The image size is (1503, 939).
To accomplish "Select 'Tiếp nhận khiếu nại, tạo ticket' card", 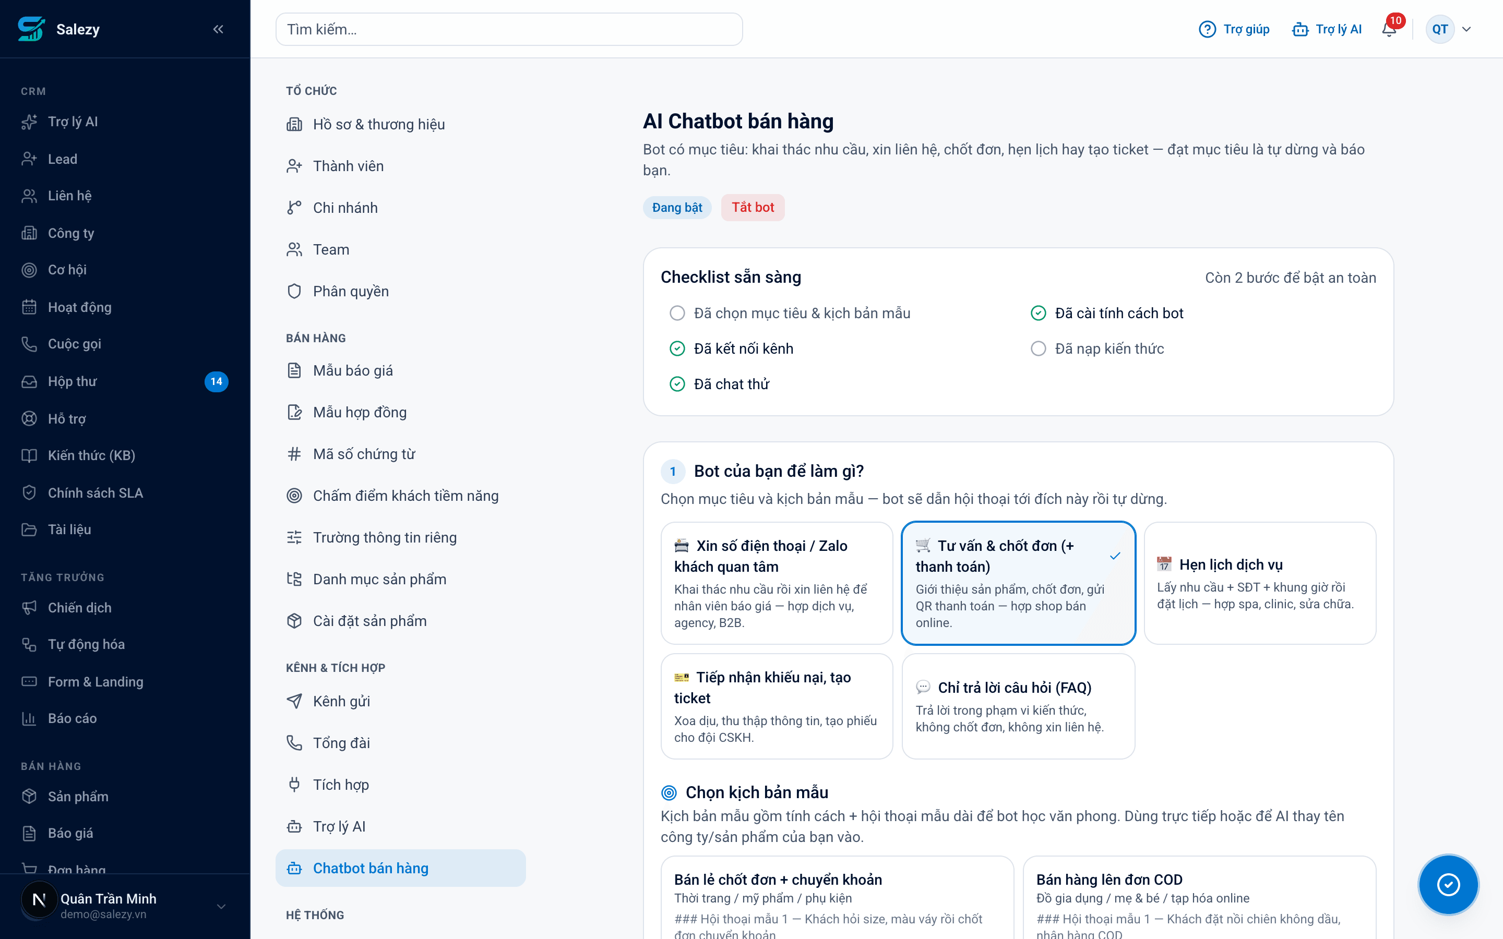I will click(x=777, y=706).
